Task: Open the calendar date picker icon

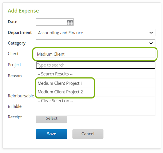Action: pyautogui.click(x=70, y=22)
